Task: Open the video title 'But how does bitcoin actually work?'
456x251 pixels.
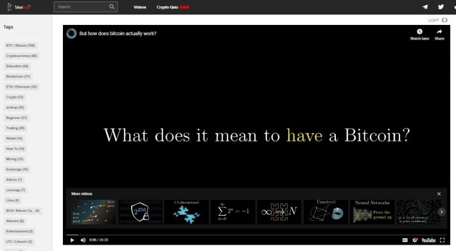Action: tap(118, 33)
